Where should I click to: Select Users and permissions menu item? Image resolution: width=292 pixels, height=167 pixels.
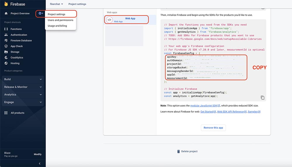60,20
